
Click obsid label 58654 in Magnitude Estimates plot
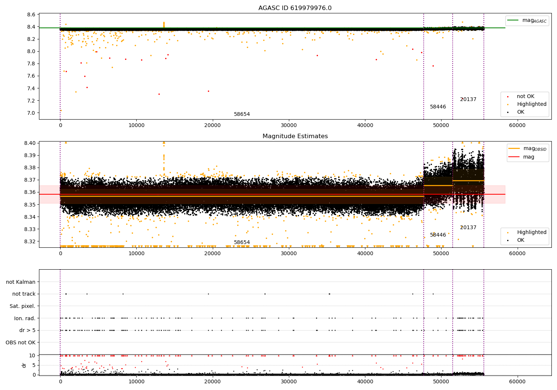point(242,243)
